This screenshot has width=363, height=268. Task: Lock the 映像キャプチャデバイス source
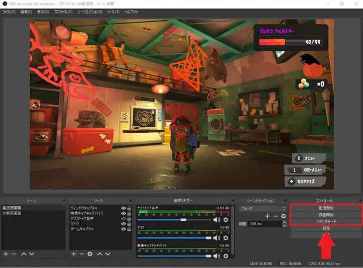129,213
